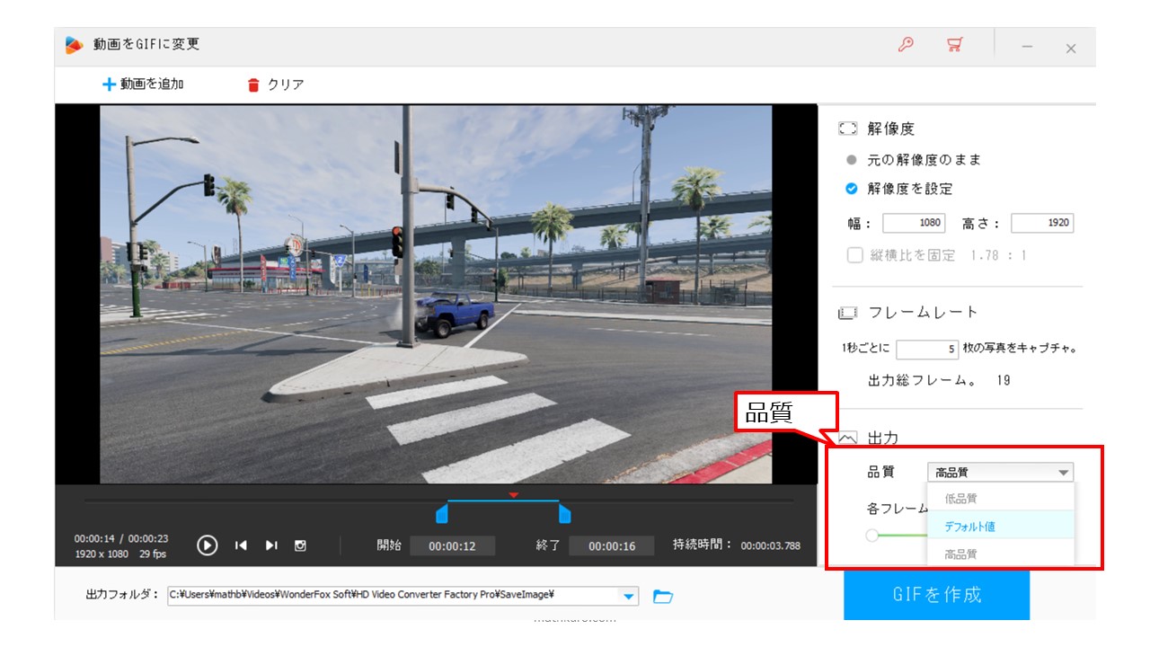This screenshot has width=1150, height=647.
Task: Click the right blue trim handle
Action: 564,513
